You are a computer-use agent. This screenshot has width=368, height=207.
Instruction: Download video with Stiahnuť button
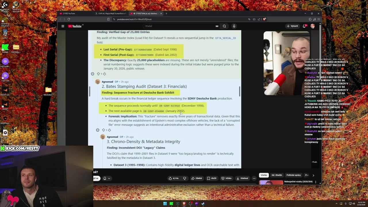242,178
